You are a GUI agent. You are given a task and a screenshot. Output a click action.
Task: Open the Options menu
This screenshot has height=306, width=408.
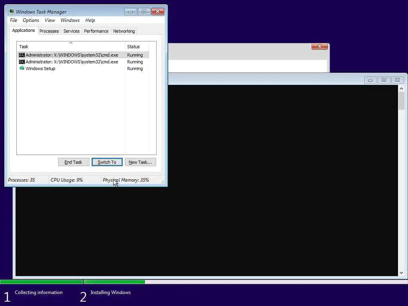click(x=31, y=20)
